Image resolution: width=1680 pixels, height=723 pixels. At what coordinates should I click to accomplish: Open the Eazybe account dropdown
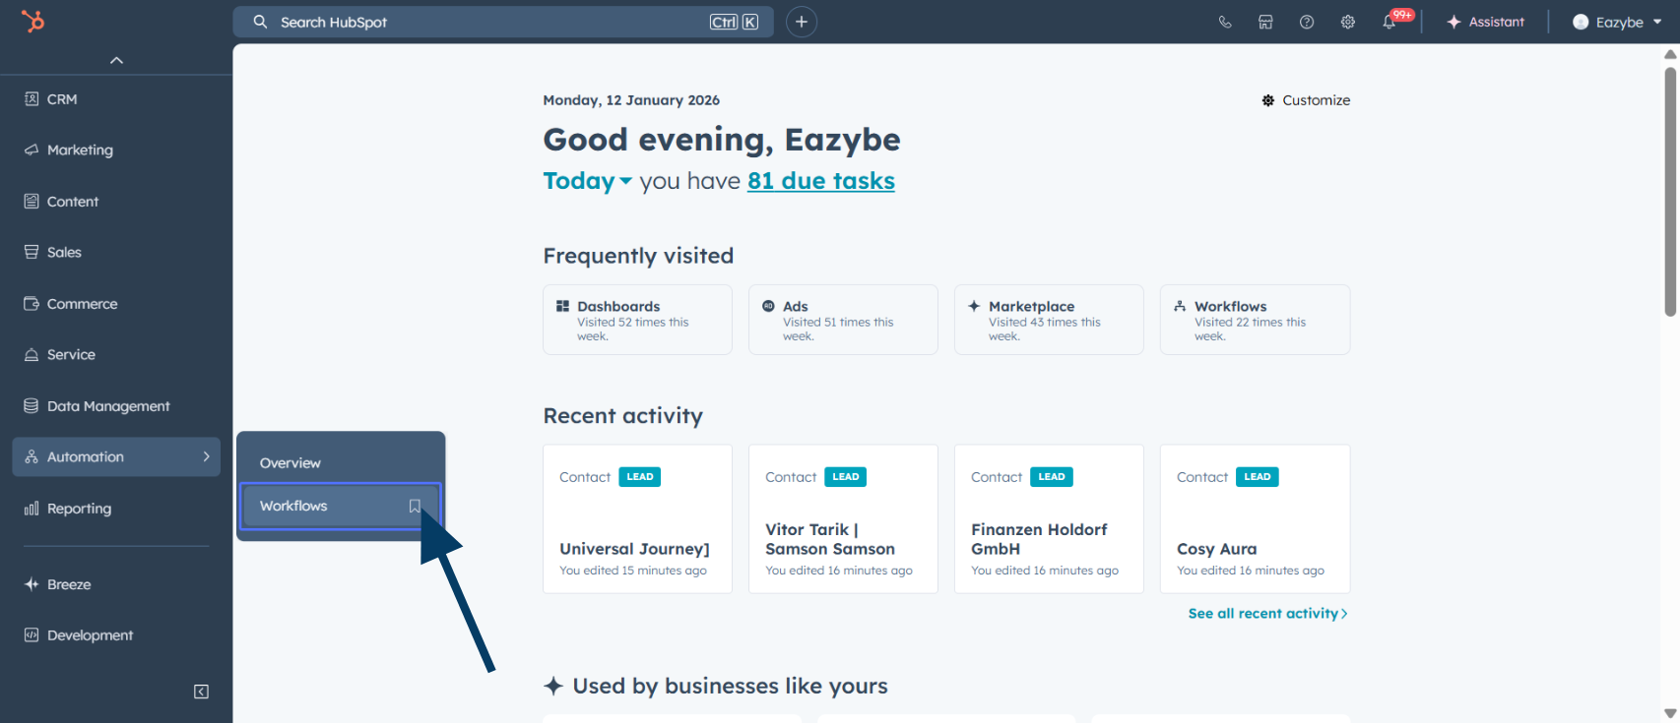[x=1617, y=22]
